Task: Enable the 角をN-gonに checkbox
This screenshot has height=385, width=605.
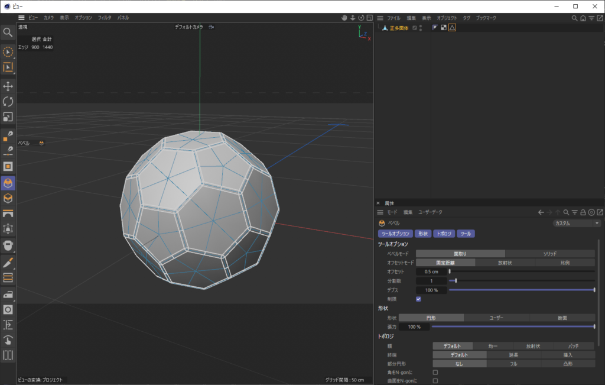Action: 435,373
